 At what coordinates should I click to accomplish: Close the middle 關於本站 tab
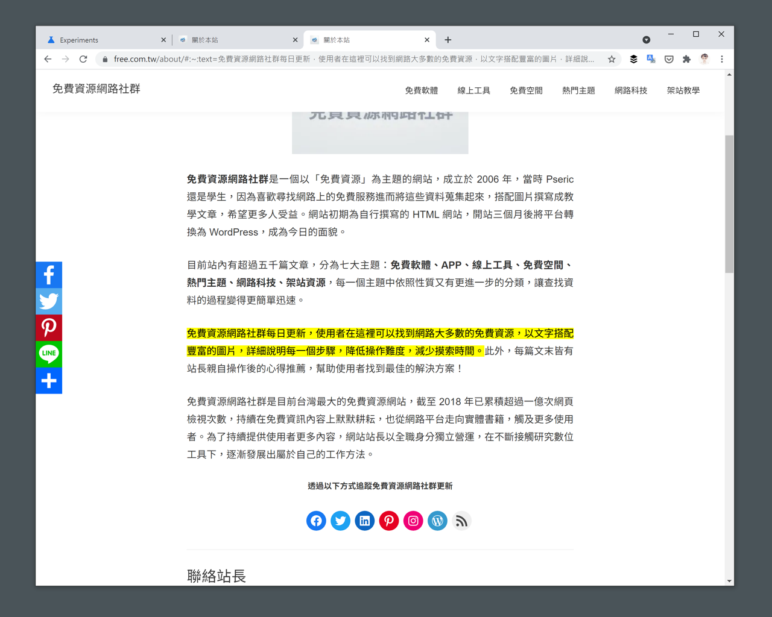coord(295,40)
